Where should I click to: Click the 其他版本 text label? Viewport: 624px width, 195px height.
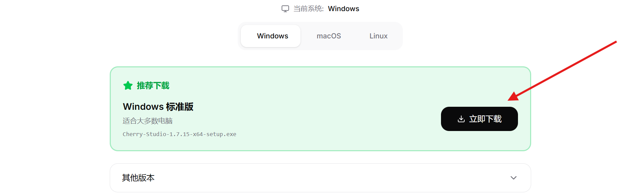pyautogui.click(x=138, y=178)
